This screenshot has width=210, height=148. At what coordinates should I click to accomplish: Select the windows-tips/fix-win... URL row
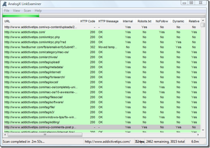(x=102, y=117)
